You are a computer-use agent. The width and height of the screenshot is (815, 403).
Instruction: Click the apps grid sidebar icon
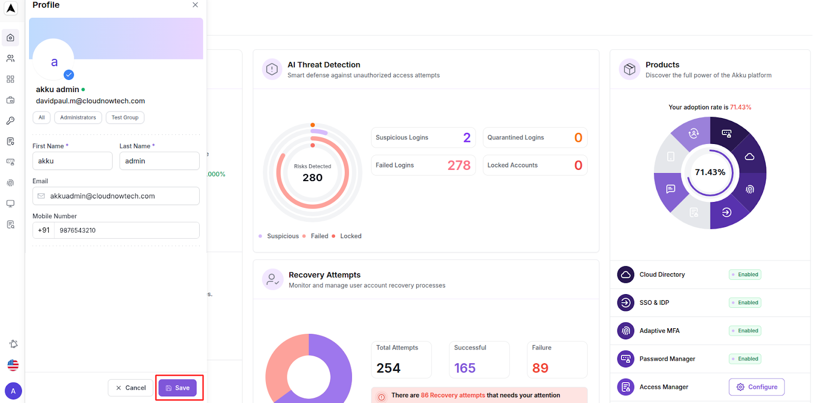(10, 79)
